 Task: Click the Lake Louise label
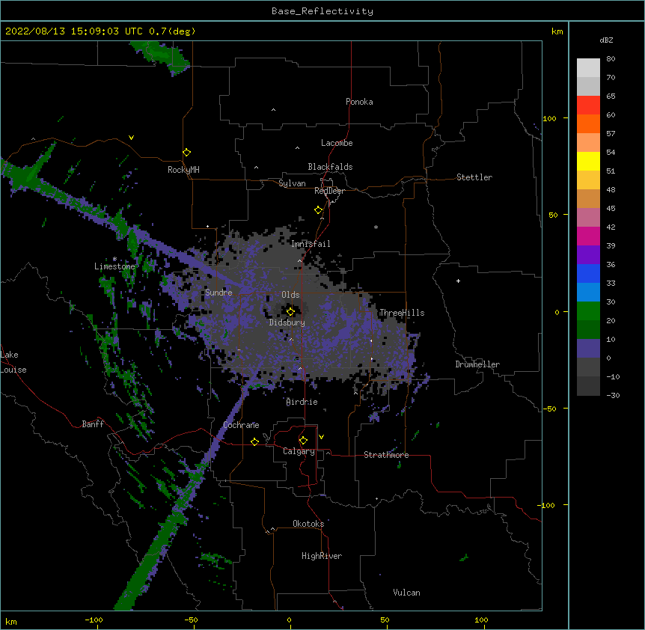click(12, 362)
